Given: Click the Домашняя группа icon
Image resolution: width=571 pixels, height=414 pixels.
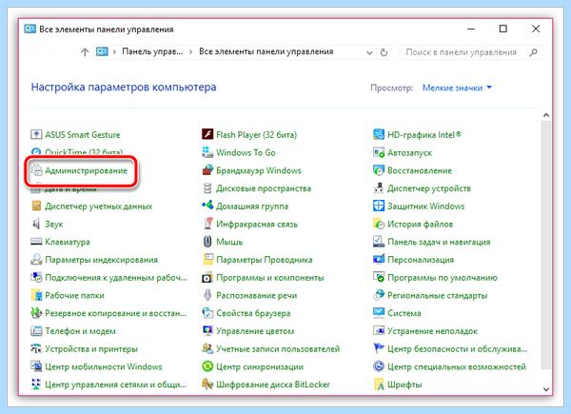Looking at the screenshot, I should (207, 207).
